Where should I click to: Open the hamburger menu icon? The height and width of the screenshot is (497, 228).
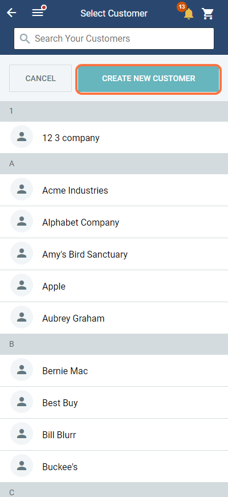[38, 13]
